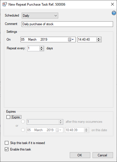Check Skip this task if it is missed
The image size is (117, 162).
[x=7, y=143]
